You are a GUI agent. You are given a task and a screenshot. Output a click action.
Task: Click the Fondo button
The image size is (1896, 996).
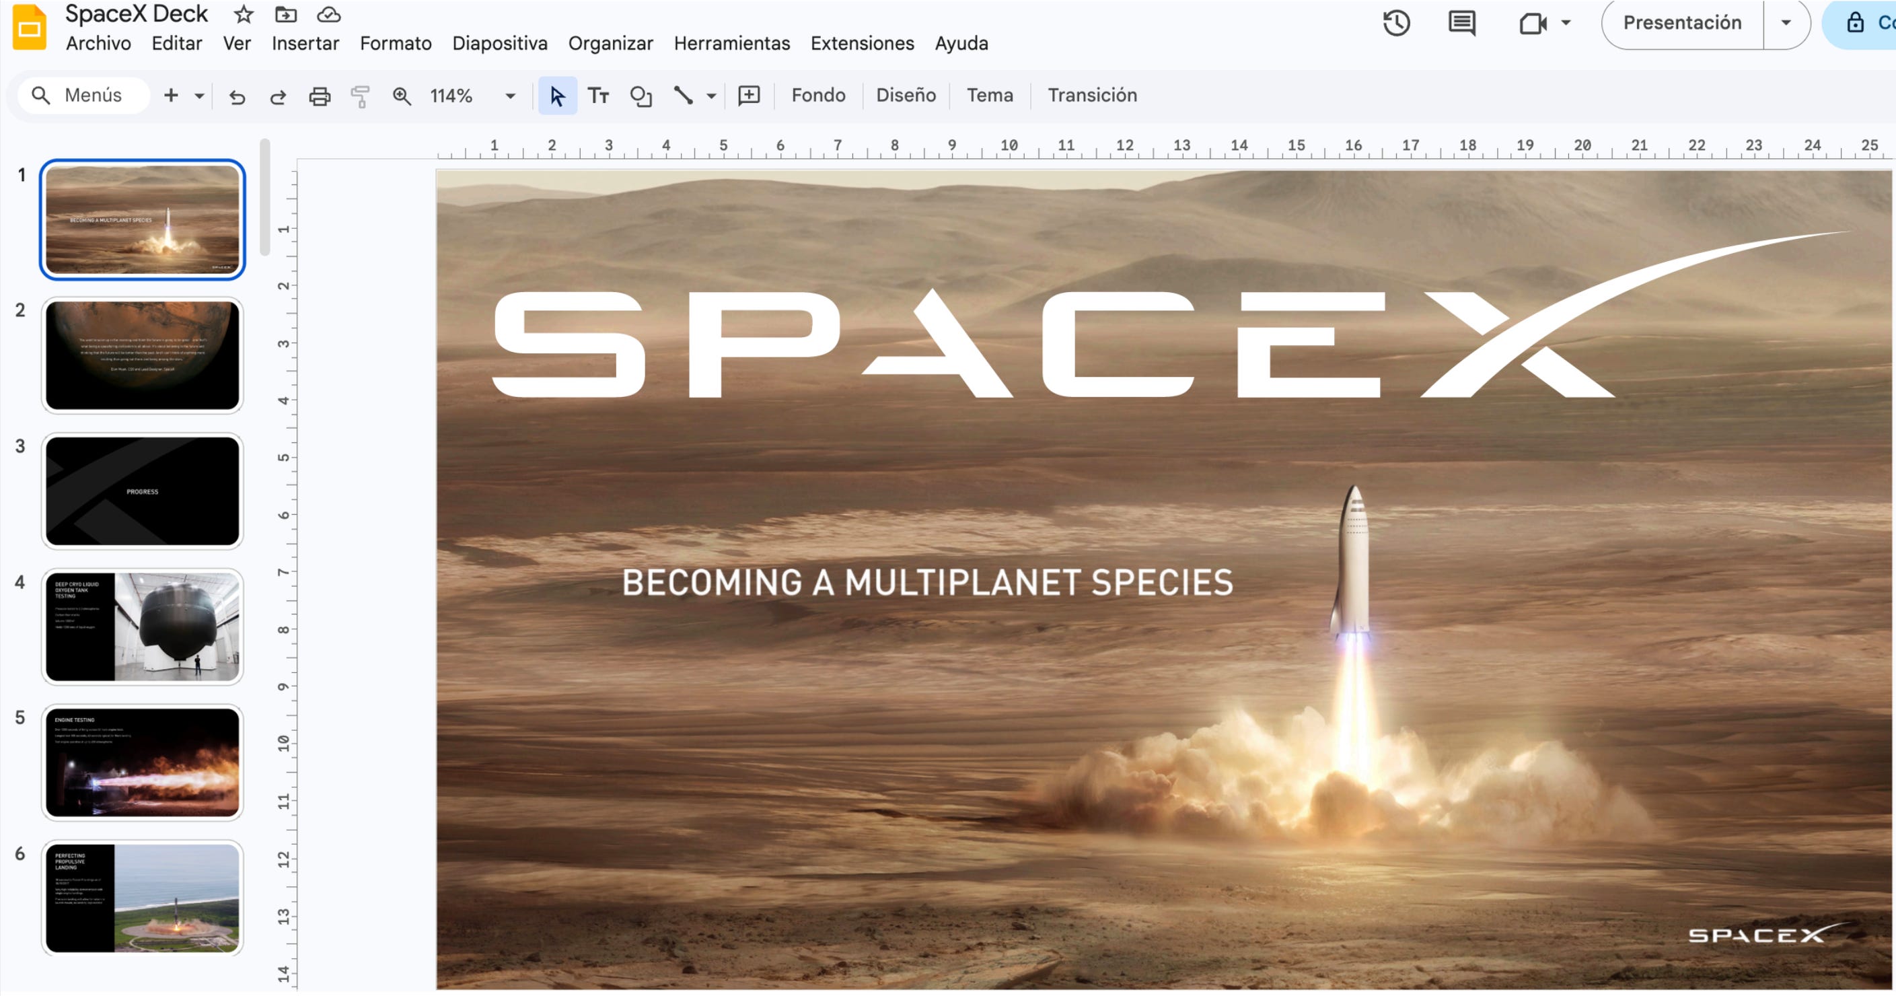coord(817,95)
